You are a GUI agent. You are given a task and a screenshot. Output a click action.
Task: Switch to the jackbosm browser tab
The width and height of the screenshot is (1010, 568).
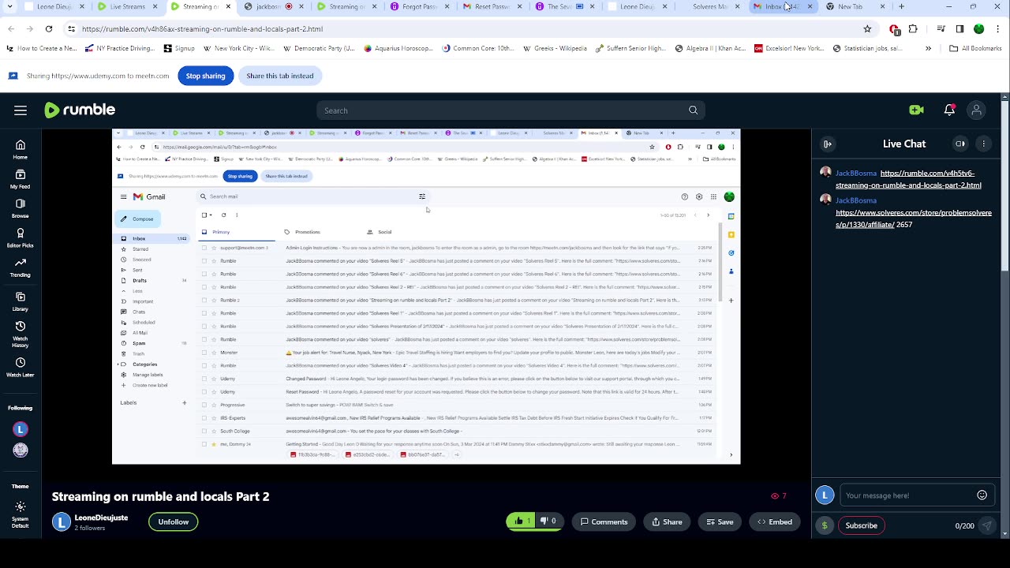[x=273, y=6]
